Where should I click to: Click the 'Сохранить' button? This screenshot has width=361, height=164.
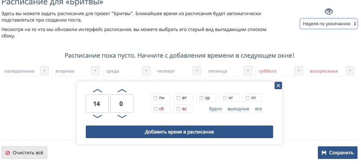tap(338, 153)
